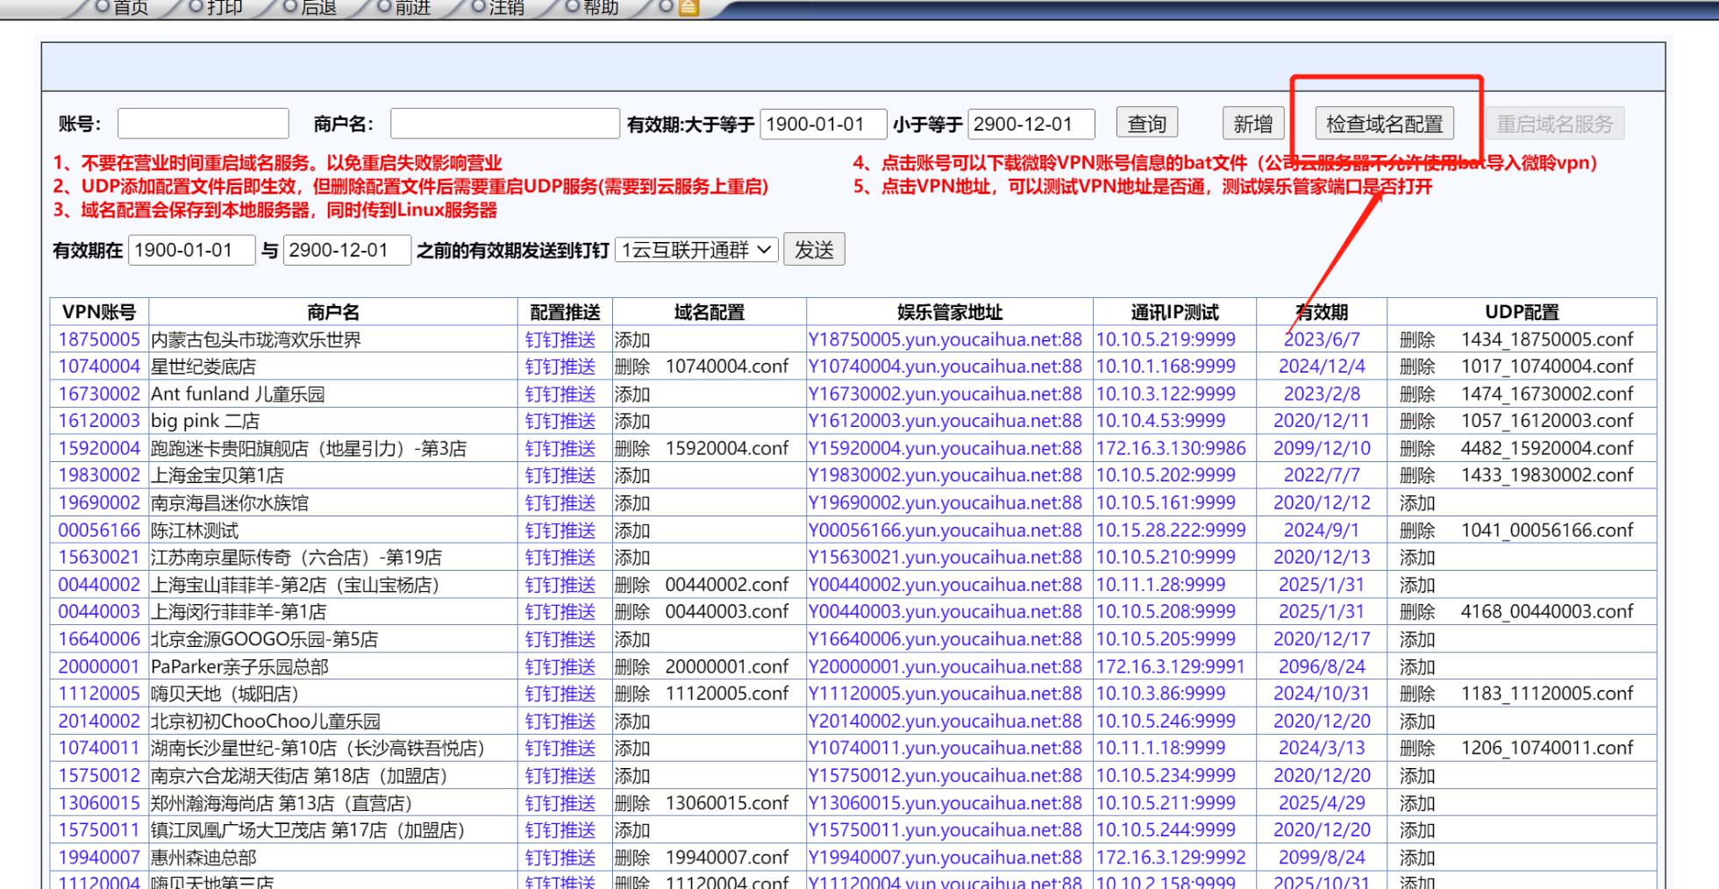Edit the 小于等于 date field 2900-12-01
Screen dimensions: 1719x889
click(x=1031, y=124)
